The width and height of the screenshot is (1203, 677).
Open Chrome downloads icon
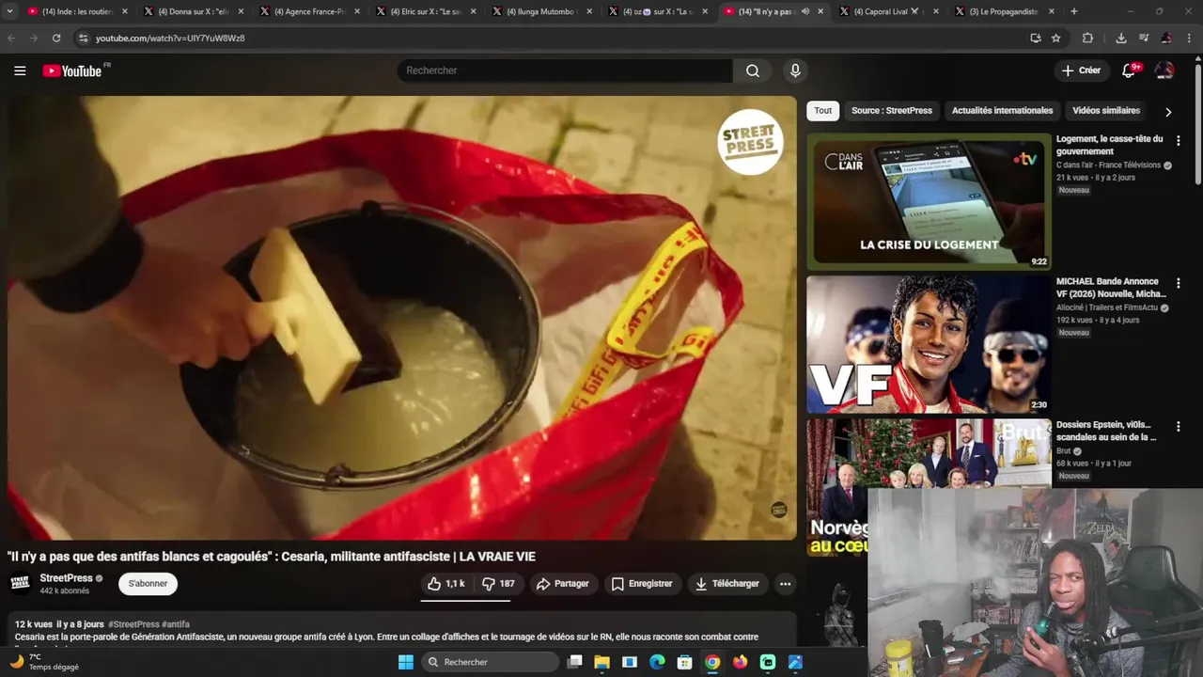tap(1121, 38)
